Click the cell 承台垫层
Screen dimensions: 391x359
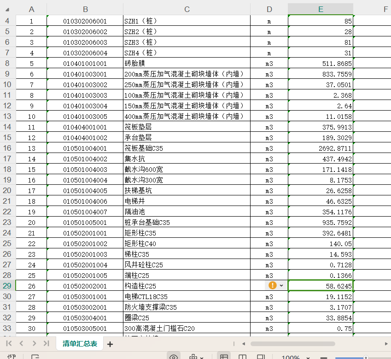click(187, 137)
